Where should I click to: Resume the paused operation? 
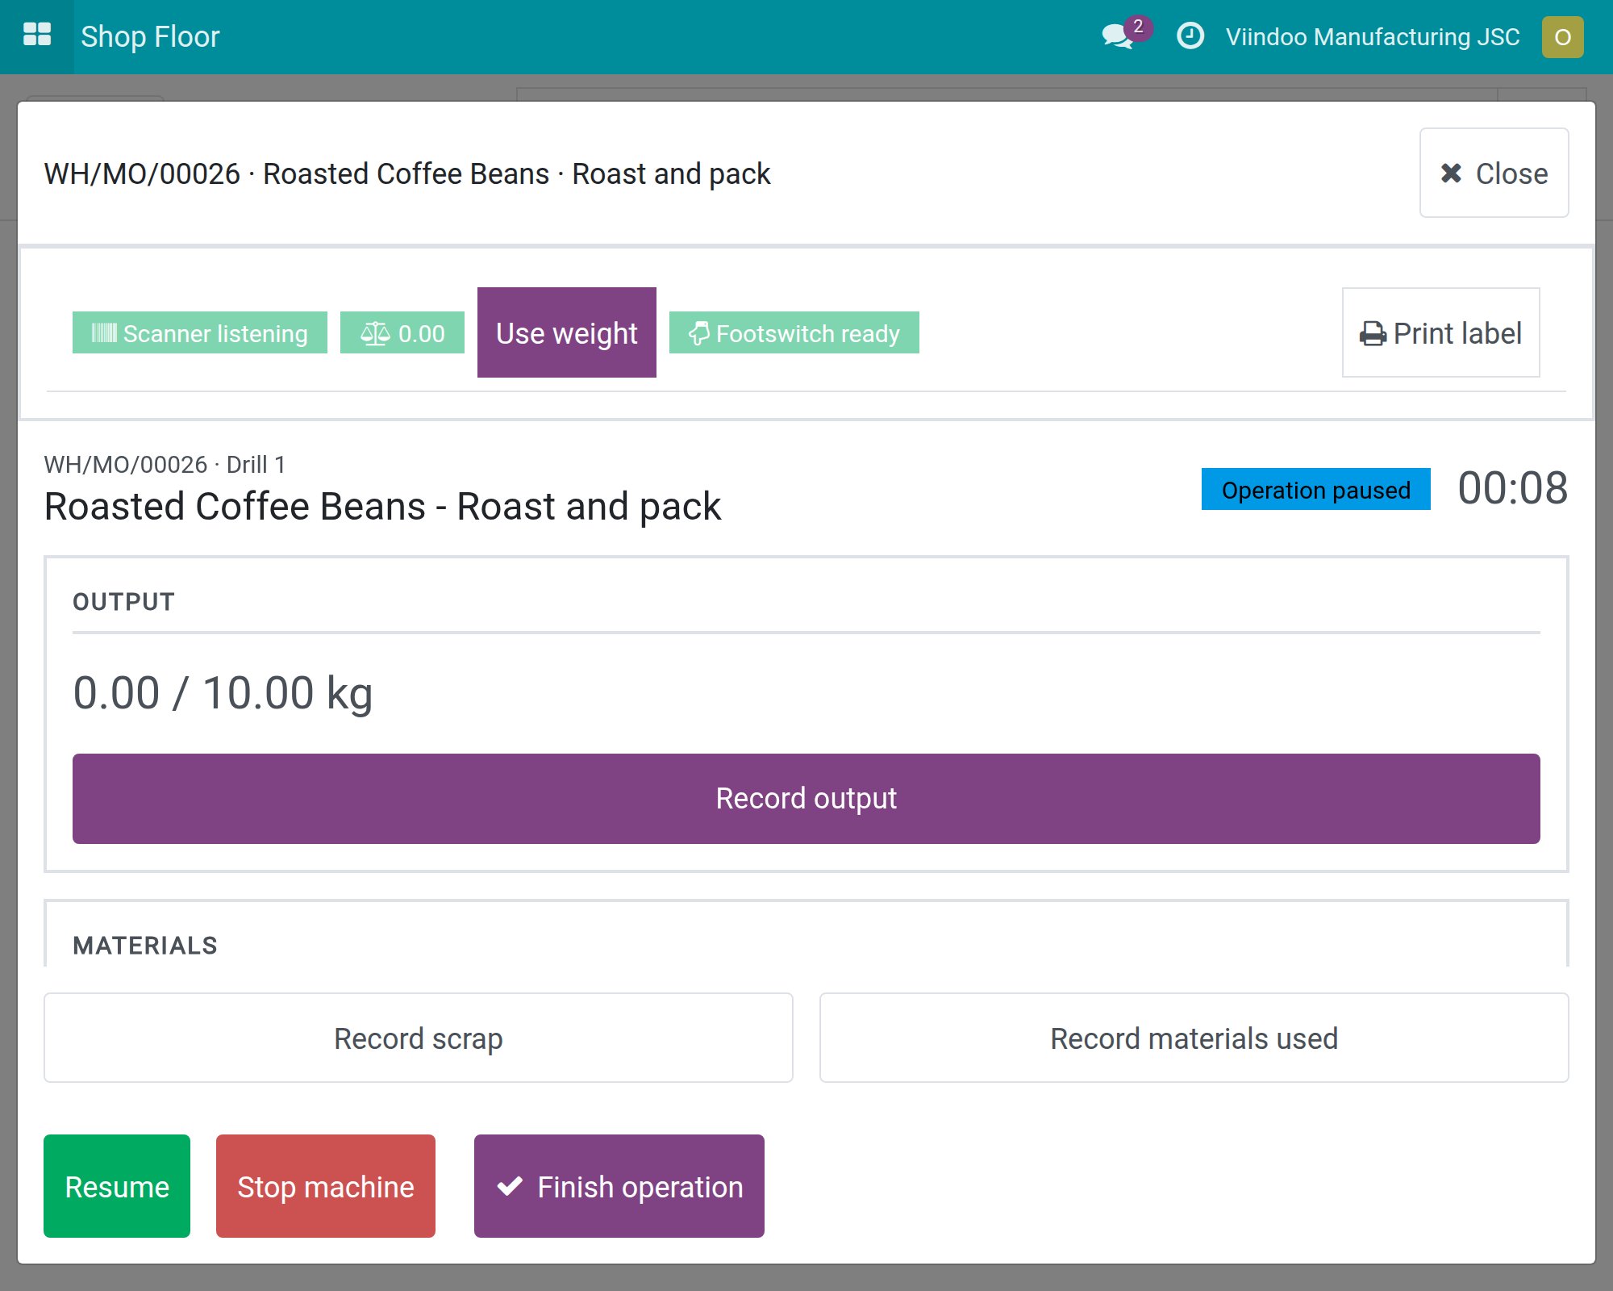coord(117,1186)
